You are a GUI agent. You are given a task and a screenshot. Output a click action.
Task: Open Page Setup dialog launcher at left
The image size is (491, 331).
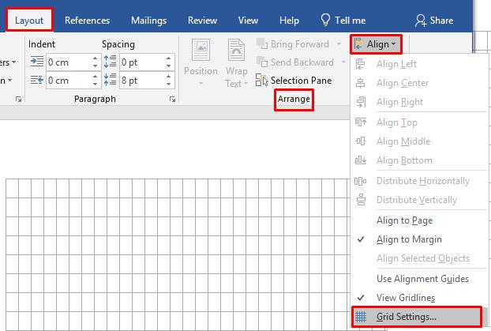18,100
